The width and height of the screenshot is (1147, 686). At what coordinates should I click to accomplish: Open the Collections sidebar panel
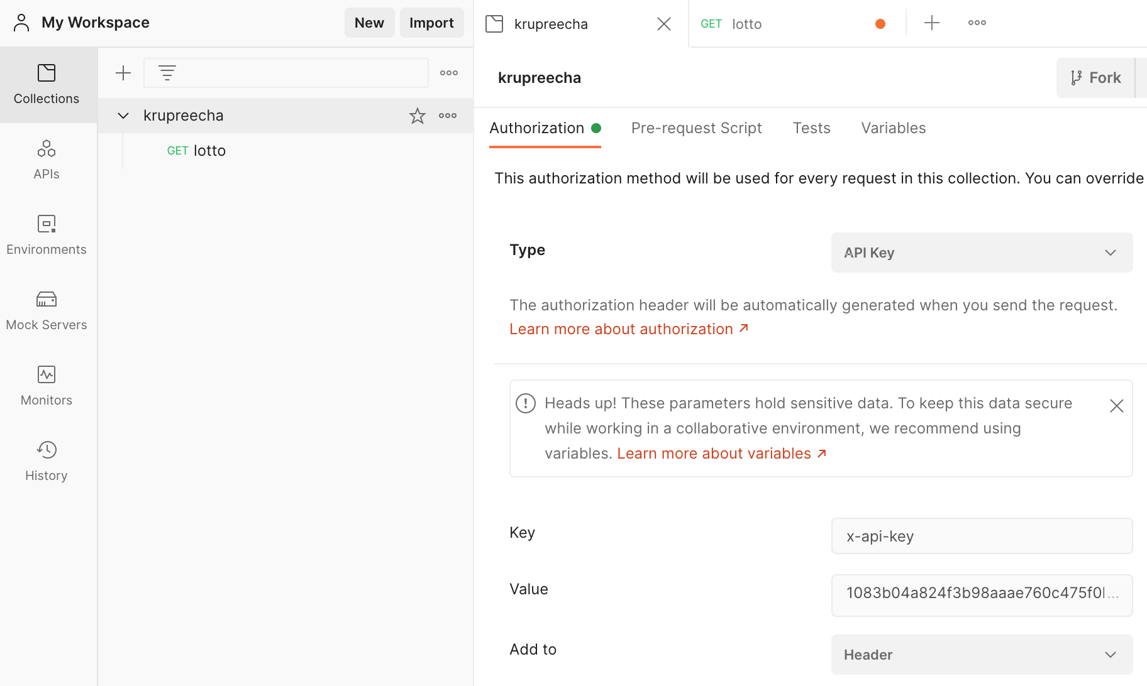(47, 84)
